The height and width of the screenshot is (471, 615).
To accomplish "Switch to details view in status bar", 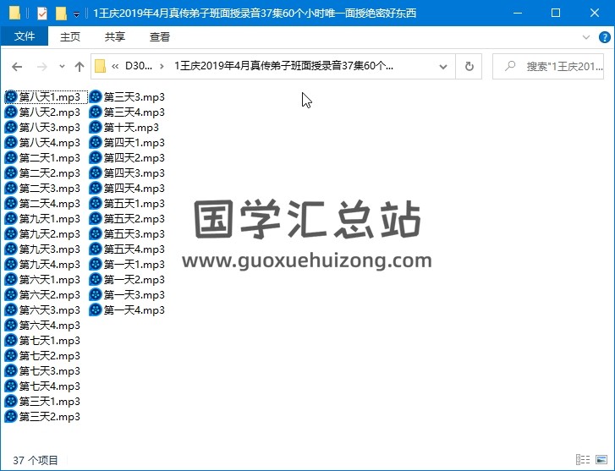I will (584, 460).
